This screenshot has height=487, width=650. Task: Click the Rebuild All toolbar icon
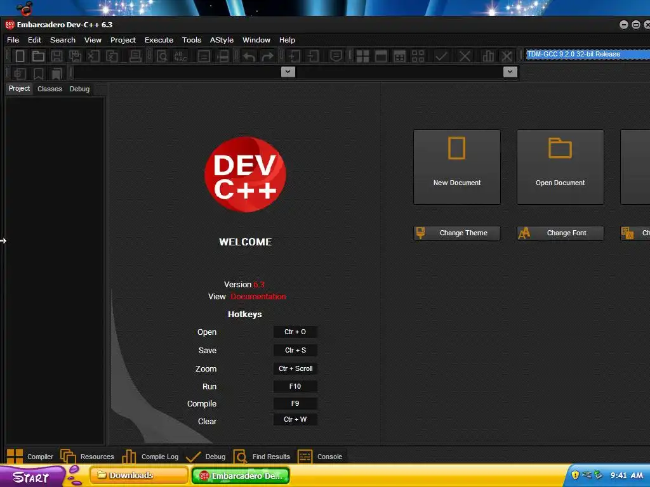pos(418,56)
